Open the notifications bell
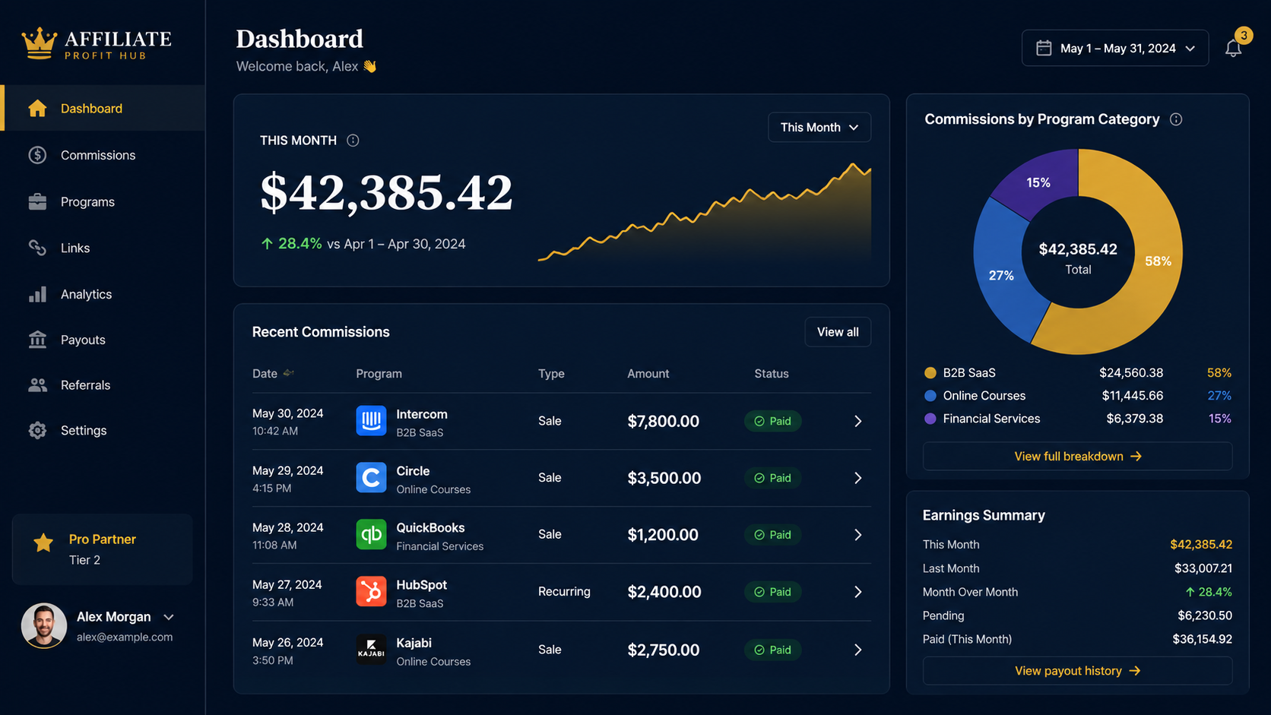1271x715 pixels. pyautogui.click(x=1233, y=49)
